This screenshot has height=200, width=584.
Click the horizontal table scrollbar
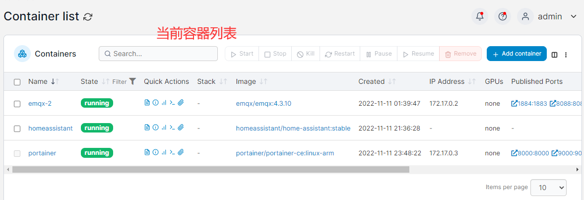[x=211, y=169]
